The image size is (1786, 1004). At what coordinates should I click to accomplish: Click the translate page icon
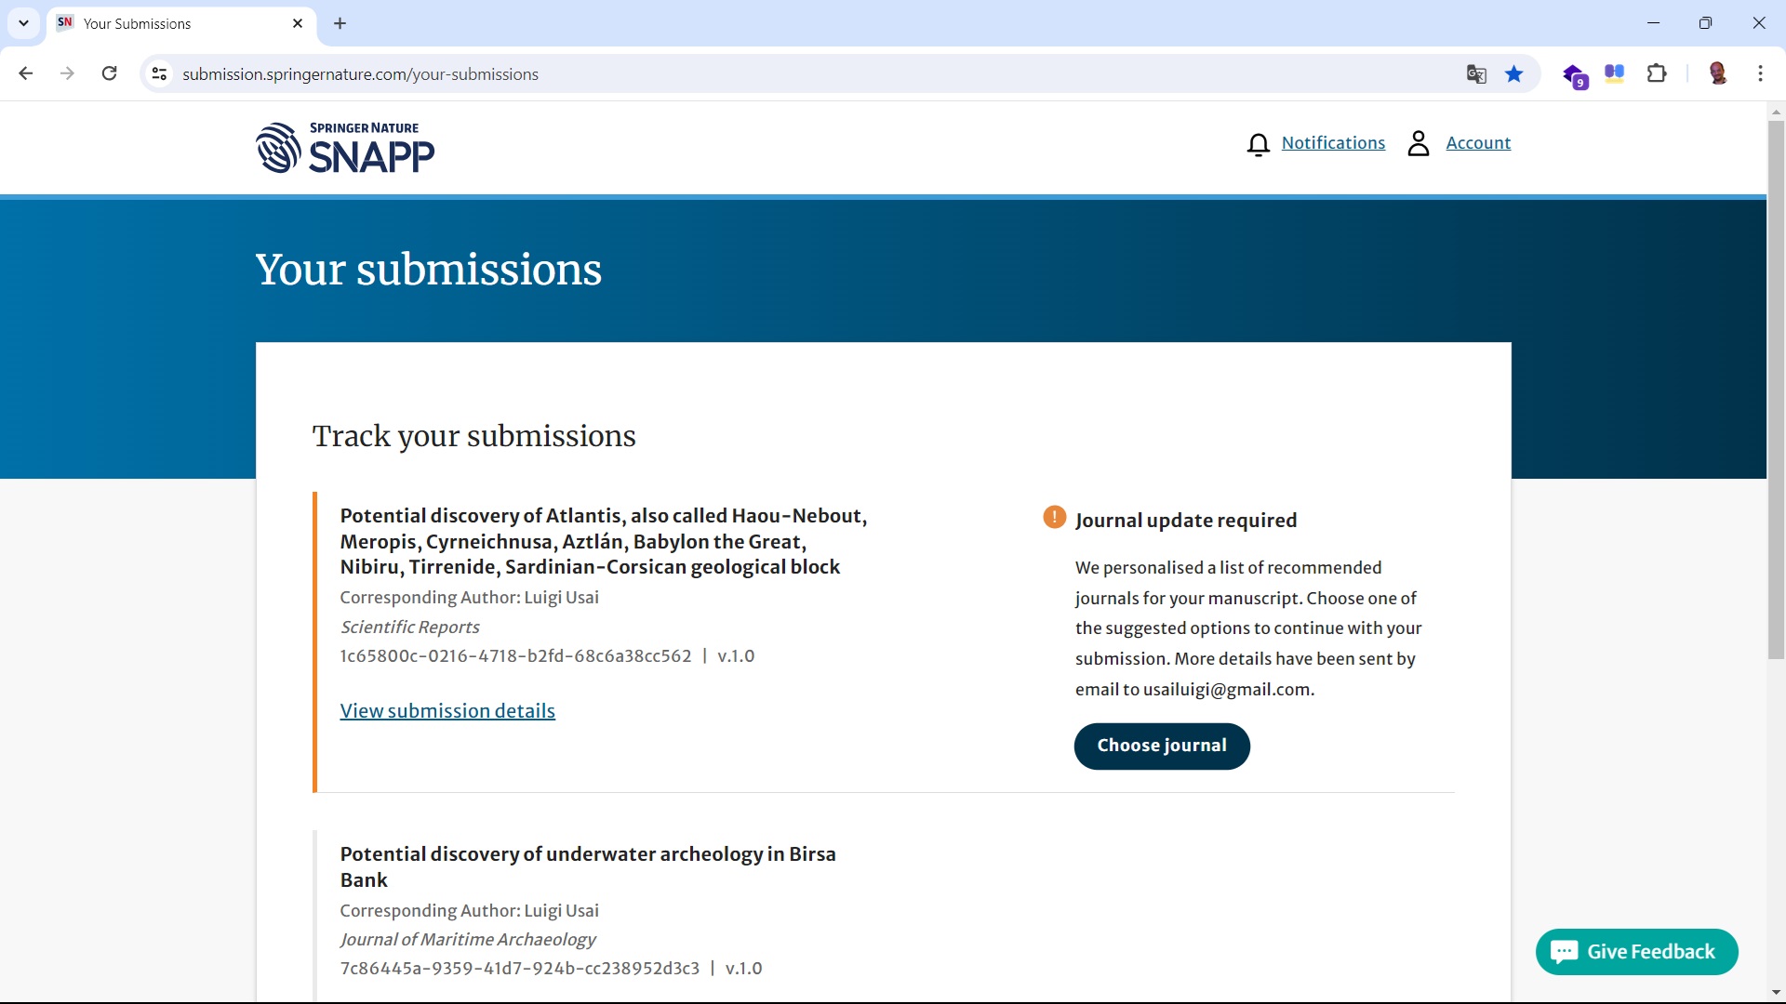[x=1476, y=73]
